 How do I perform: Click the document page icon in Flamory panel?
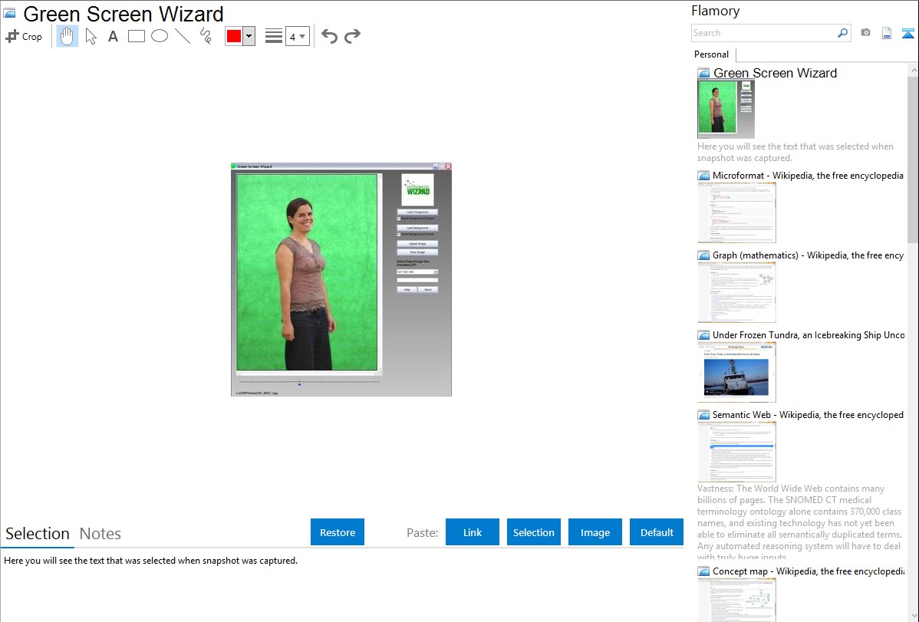coord(887,33)
